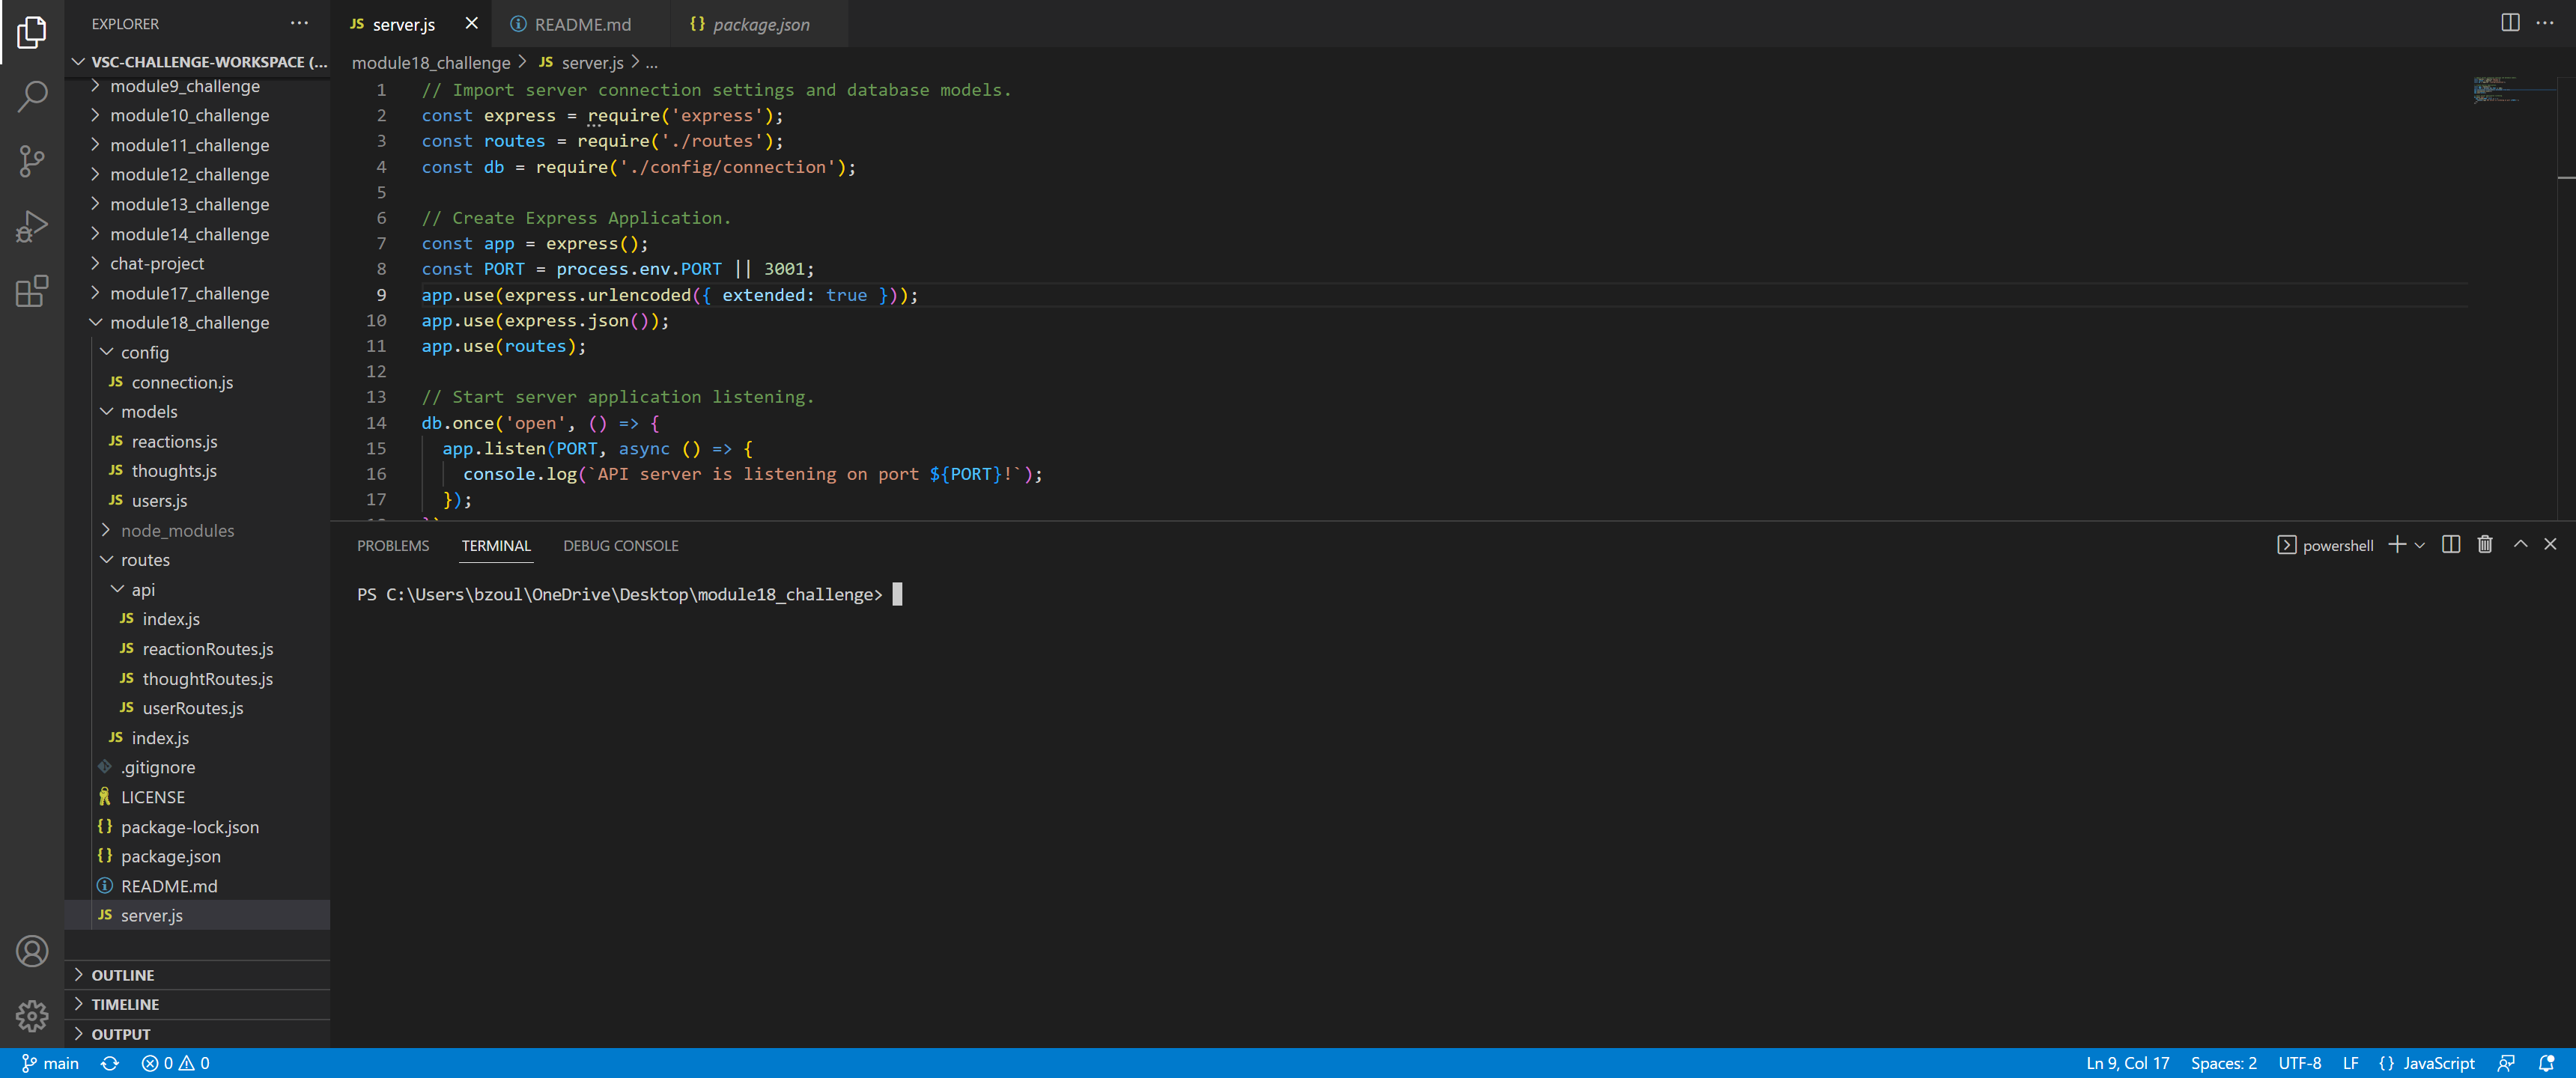Open the Search sidebar
Viewport: 2576px width, 1078px height.
(x=33, y=96)
